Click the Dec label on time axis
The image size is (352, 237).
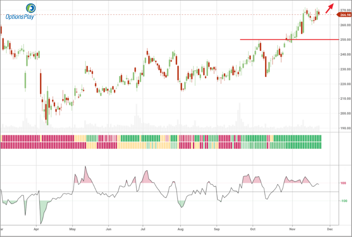(x=329, y=229)
